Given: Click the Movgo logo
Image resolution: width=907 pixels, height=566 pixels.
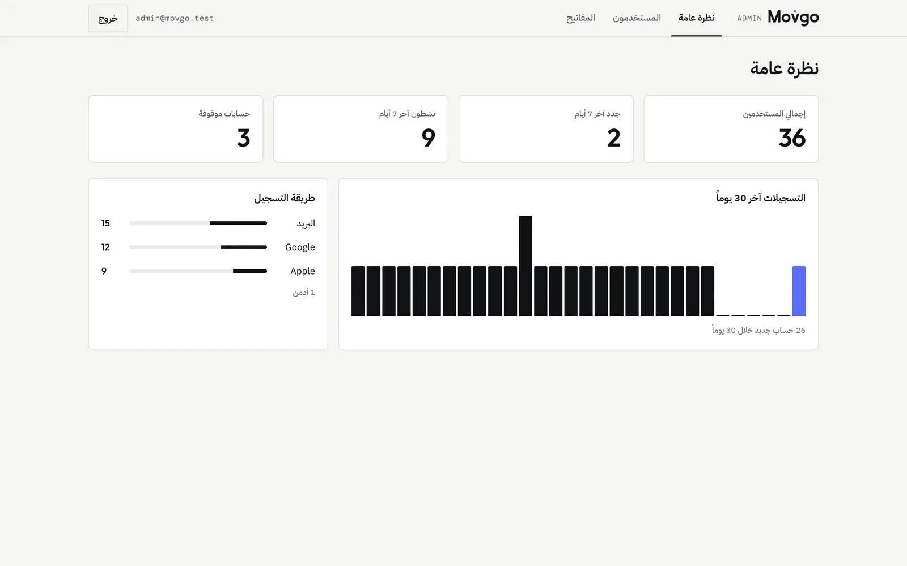Looking at the screenshot, I should point(793,18).
